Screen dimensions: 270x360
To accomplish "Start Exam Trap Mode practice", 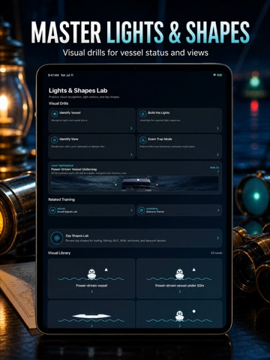I will click(x=179, y=146).
